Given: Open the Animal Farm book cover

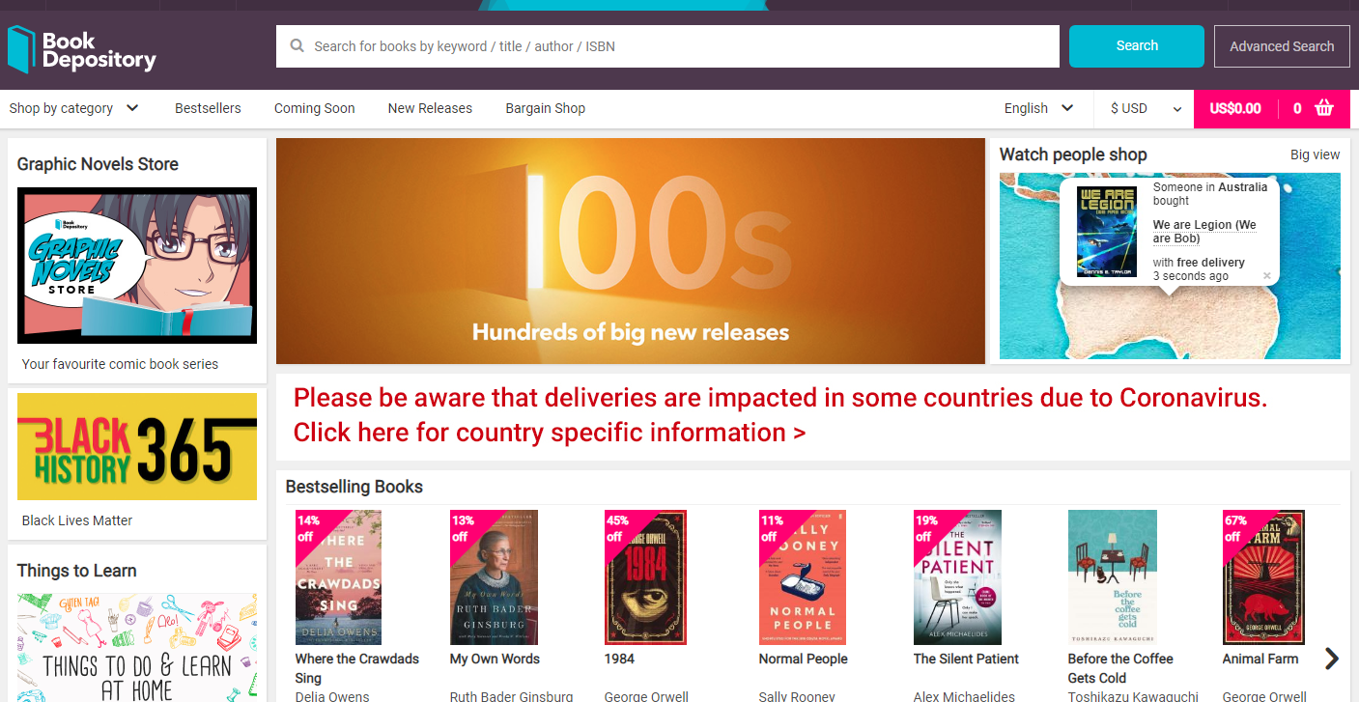Looking at the screenshot, I should tap(1263, 577).
